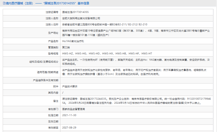The width and height of the screenshot is (217, 132).
Task: Click the 产品名称 label
Action: pos(53,41)
